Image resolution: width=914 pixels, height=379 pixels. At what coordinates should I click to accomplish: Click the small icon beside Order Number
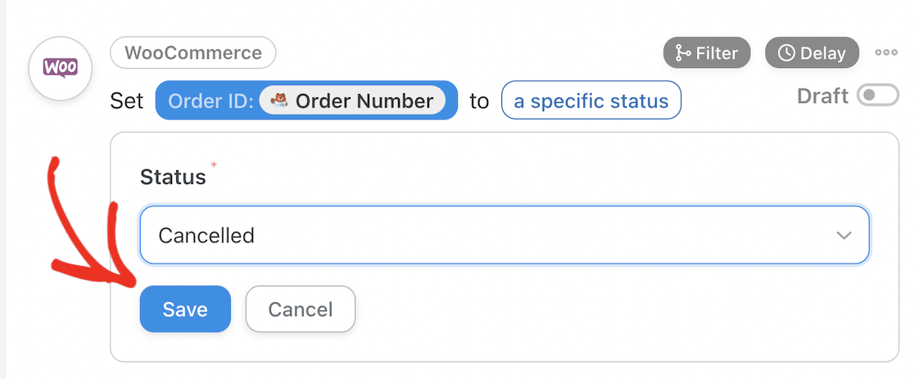pos(278,101)
